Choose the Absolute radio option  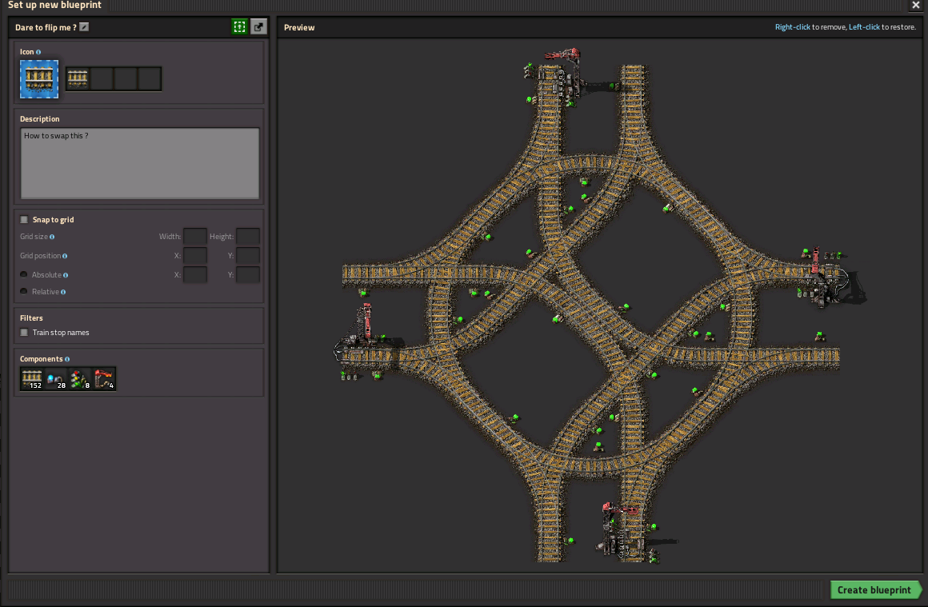pos(24,274)
